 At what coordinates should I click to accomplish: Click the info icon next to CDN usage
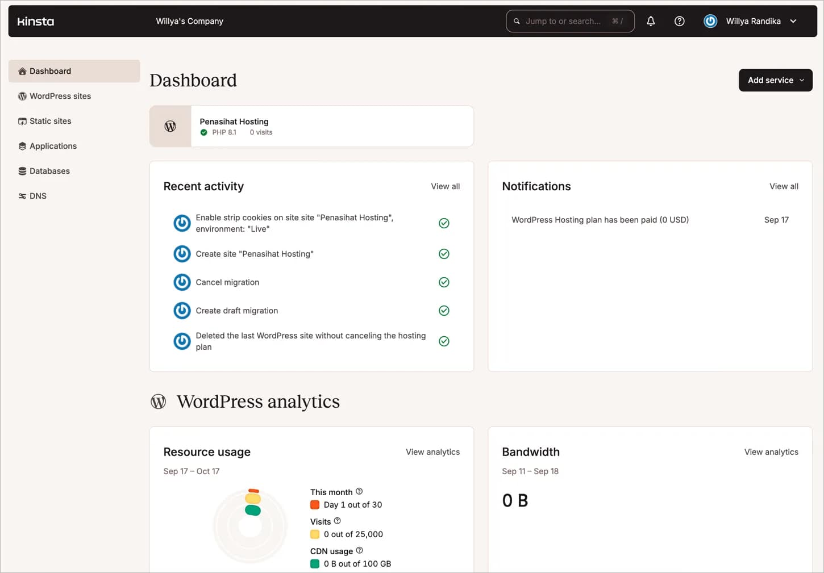(359, 550)
